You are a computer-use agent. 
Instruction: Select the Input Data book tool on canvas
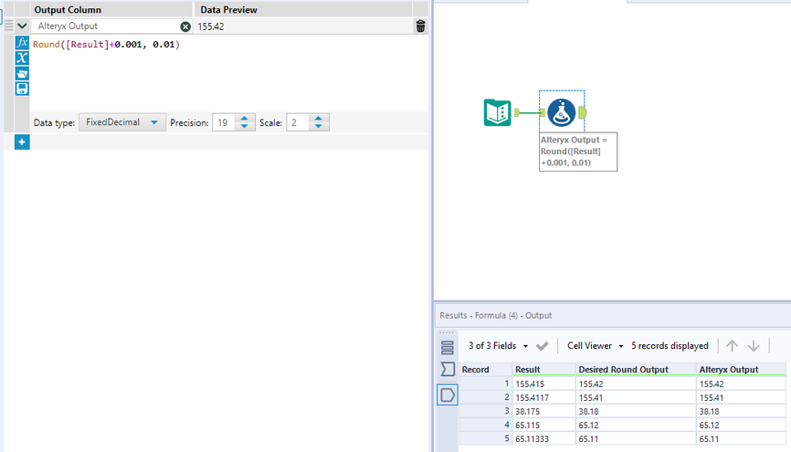pyautogui.click(x=497, y=112)
